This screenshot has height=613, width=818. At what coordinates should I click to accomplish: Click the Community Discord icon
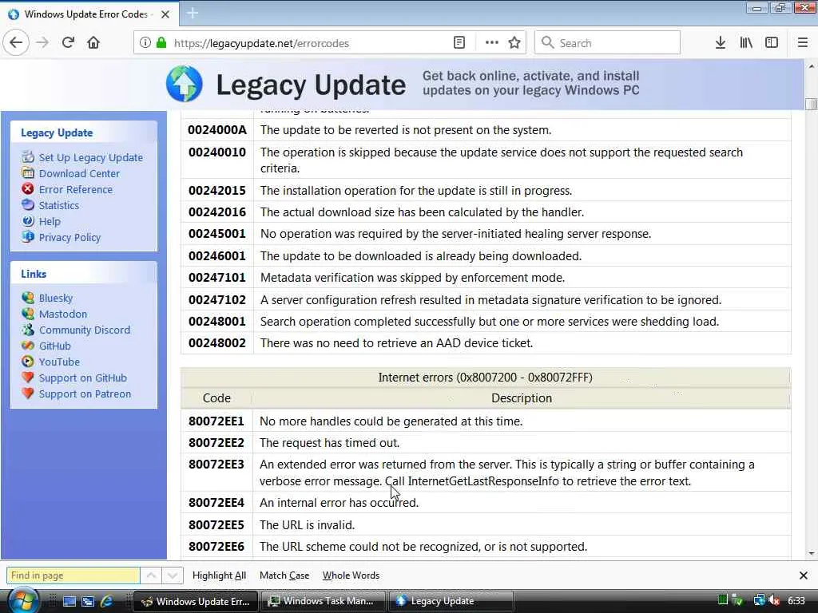point(28,330)
